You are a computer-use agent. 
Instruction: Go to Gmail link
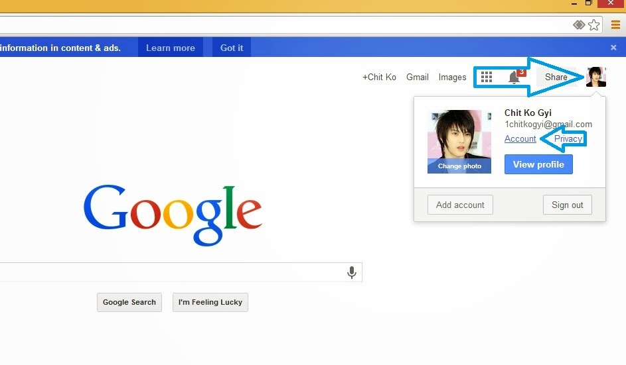click(x=418, y=77)
